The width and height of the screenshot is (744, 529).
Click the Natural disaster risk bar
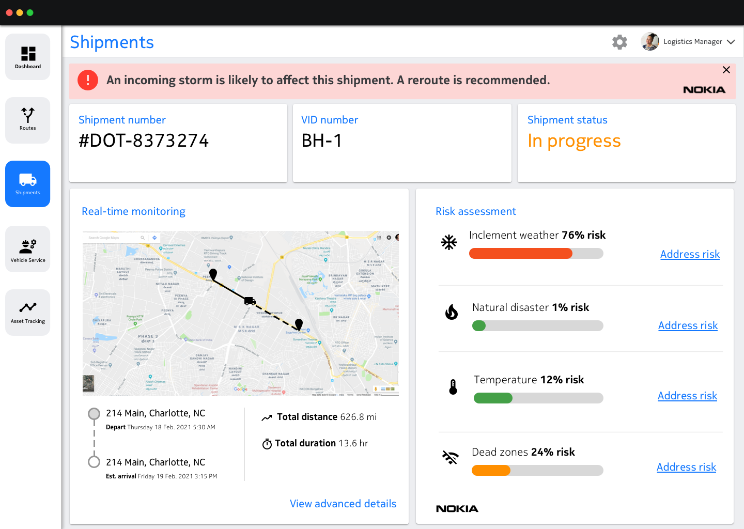coord(538,325)
